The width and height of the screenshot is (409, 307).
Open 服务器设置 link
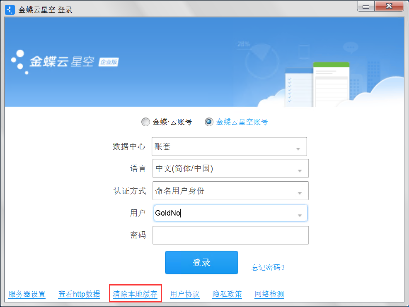coord(27,294)
